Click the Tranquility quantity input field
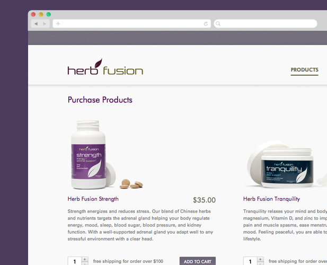This screenshot has height=265, width=327. tap(250, 261)
